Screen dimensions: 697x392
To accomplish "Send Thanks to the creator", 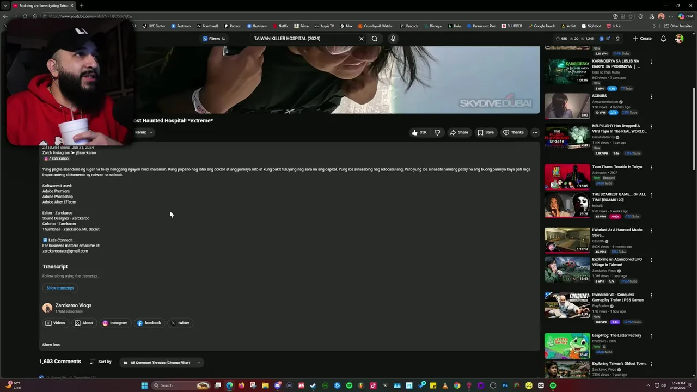I will click(513, 132).
